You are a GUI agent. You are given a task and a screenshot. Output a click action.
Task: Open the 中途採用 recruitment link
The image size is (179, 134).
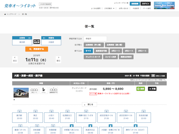click(136, 8)
